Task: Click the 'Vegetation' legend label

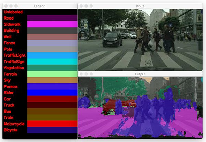Action: tap(14, 68)
